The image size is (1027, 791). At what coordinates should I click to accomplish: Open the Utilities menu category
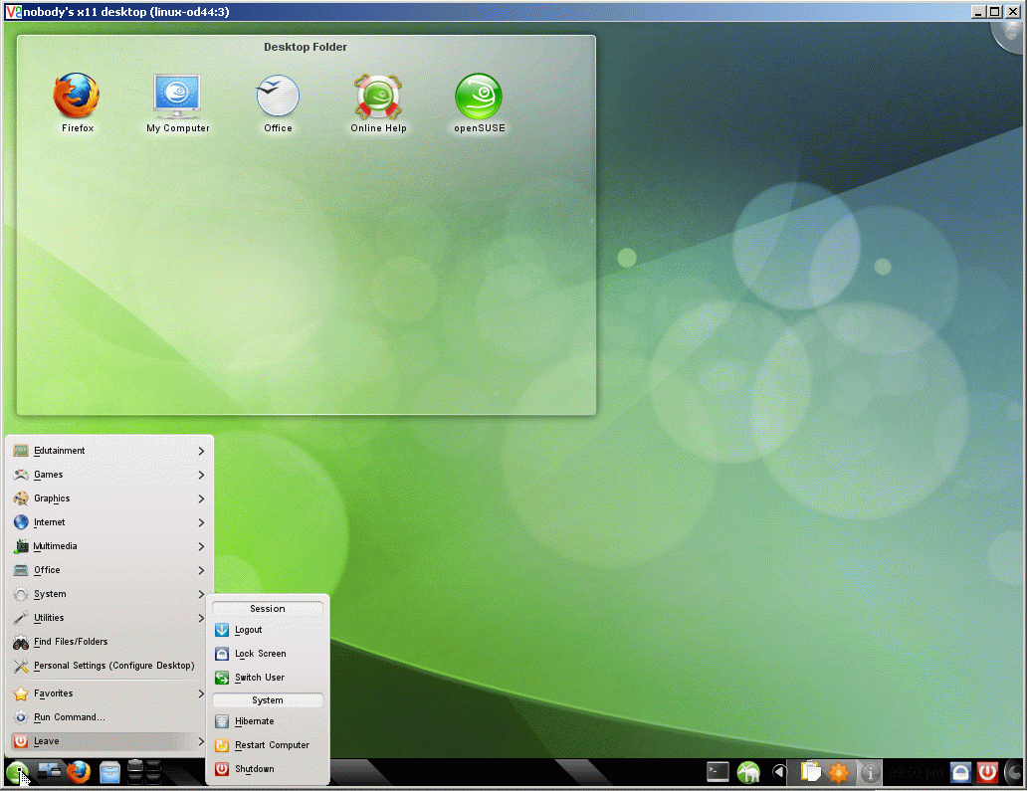(109, 618)
